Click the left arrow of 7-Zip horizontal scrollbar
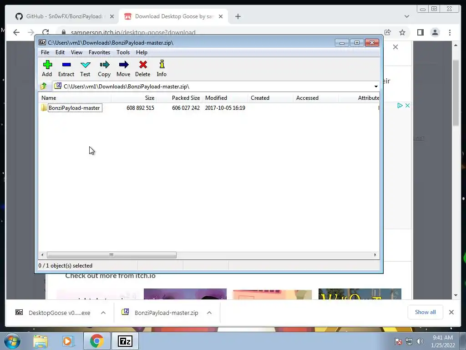Viewport: 466px width, 350px height. coord(42,255)
